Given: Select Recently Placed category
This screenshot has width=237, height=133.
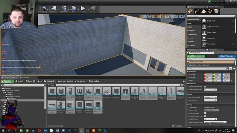Looking at the screenshot, I should [x=193, y=20].
